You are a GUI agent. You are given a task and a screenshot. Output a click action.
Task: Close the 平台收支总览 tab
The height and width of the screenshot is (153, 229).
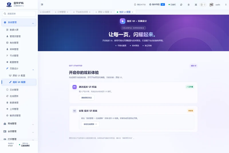point(90,12)
